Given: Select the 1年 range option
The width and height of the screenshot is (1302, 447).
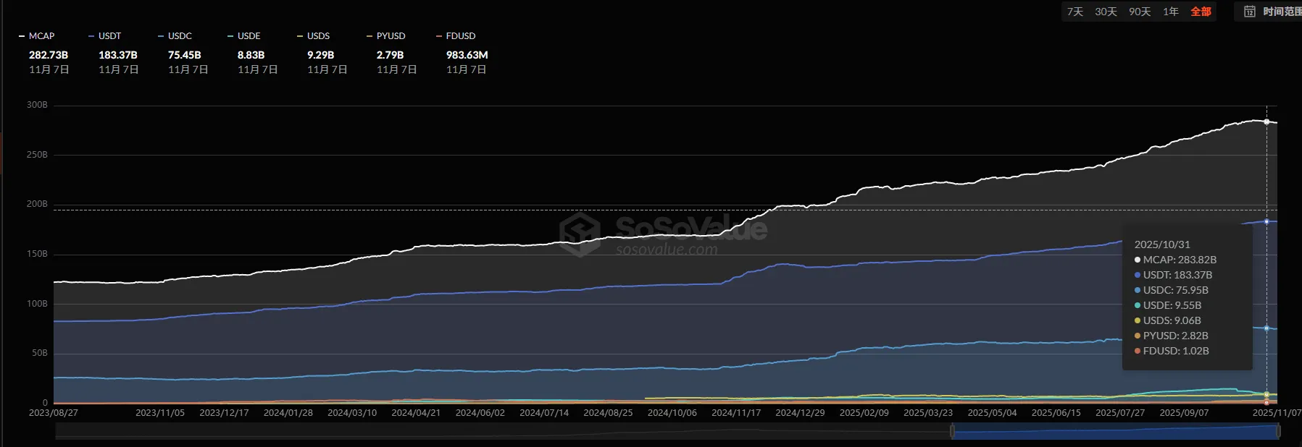Looking at the screenshot, I should [1171, 12].
